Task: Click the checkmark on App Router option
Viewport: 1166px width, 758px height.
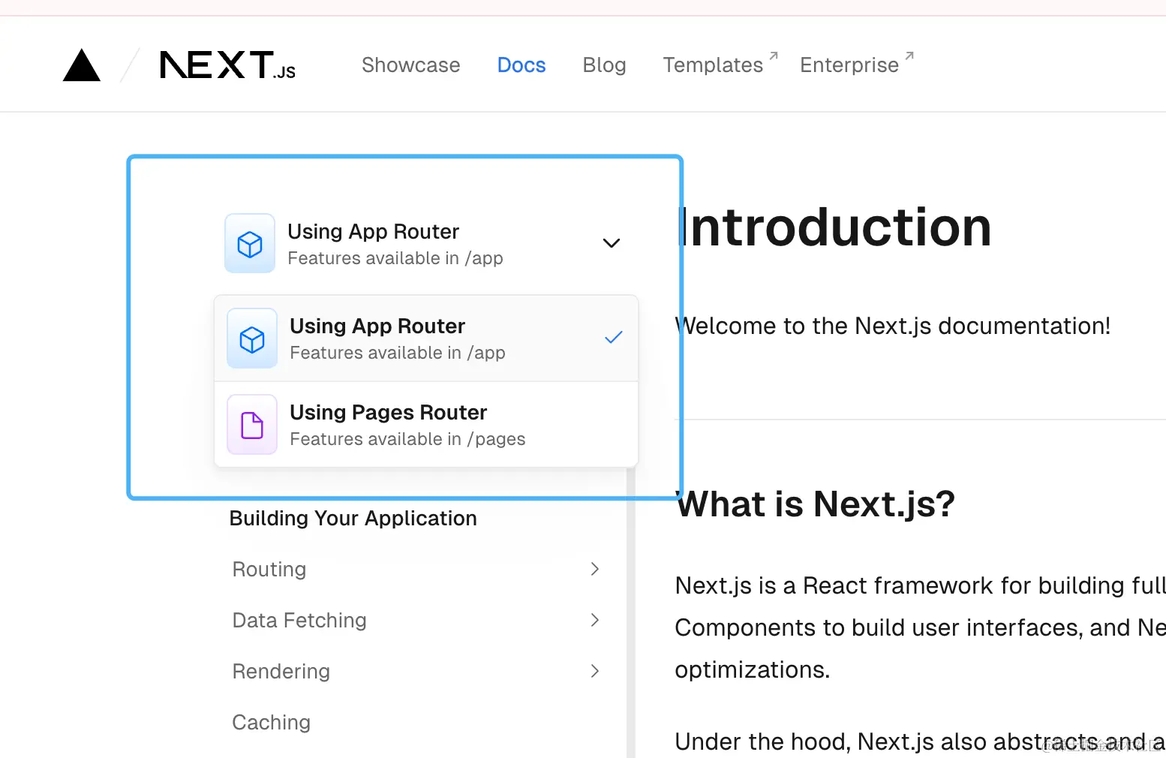Action: pyautogui.click(x=614, y=337)
